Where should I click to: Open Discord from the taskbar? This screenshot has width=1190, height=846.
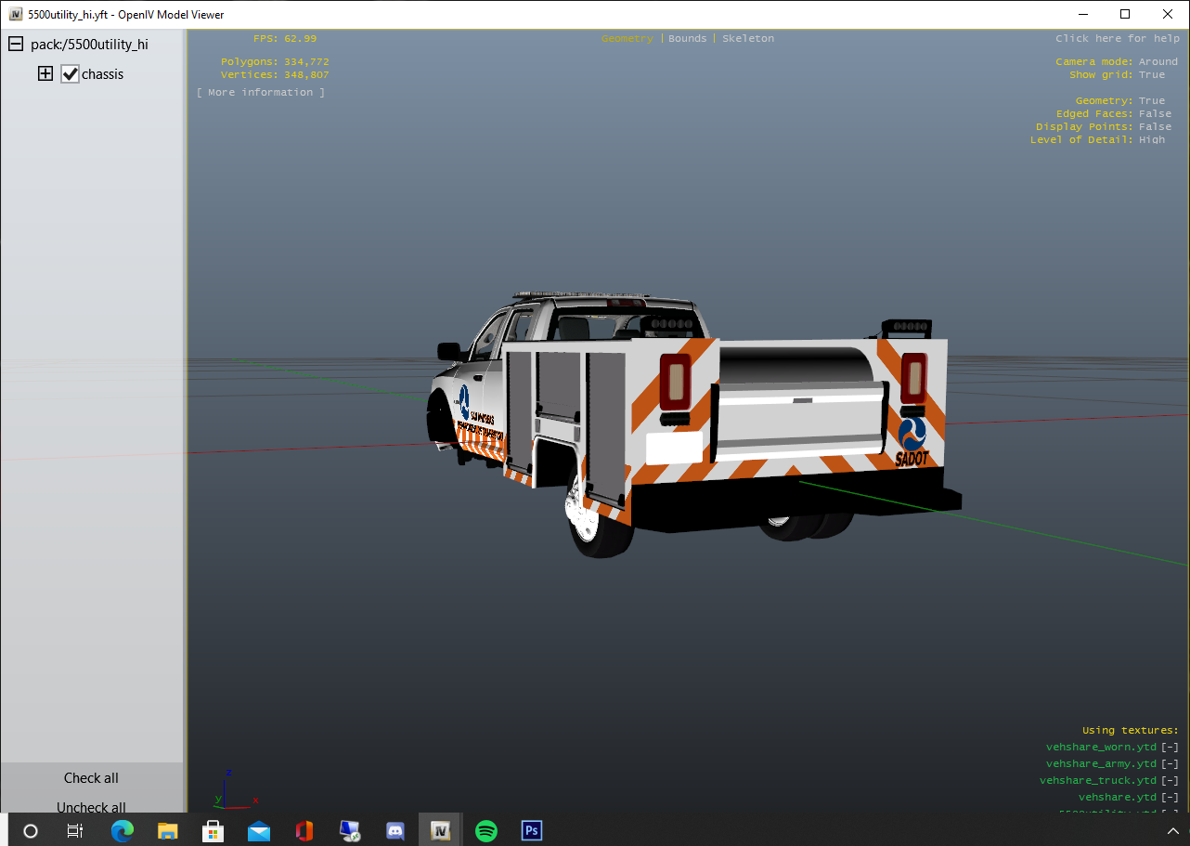(395, 830)
